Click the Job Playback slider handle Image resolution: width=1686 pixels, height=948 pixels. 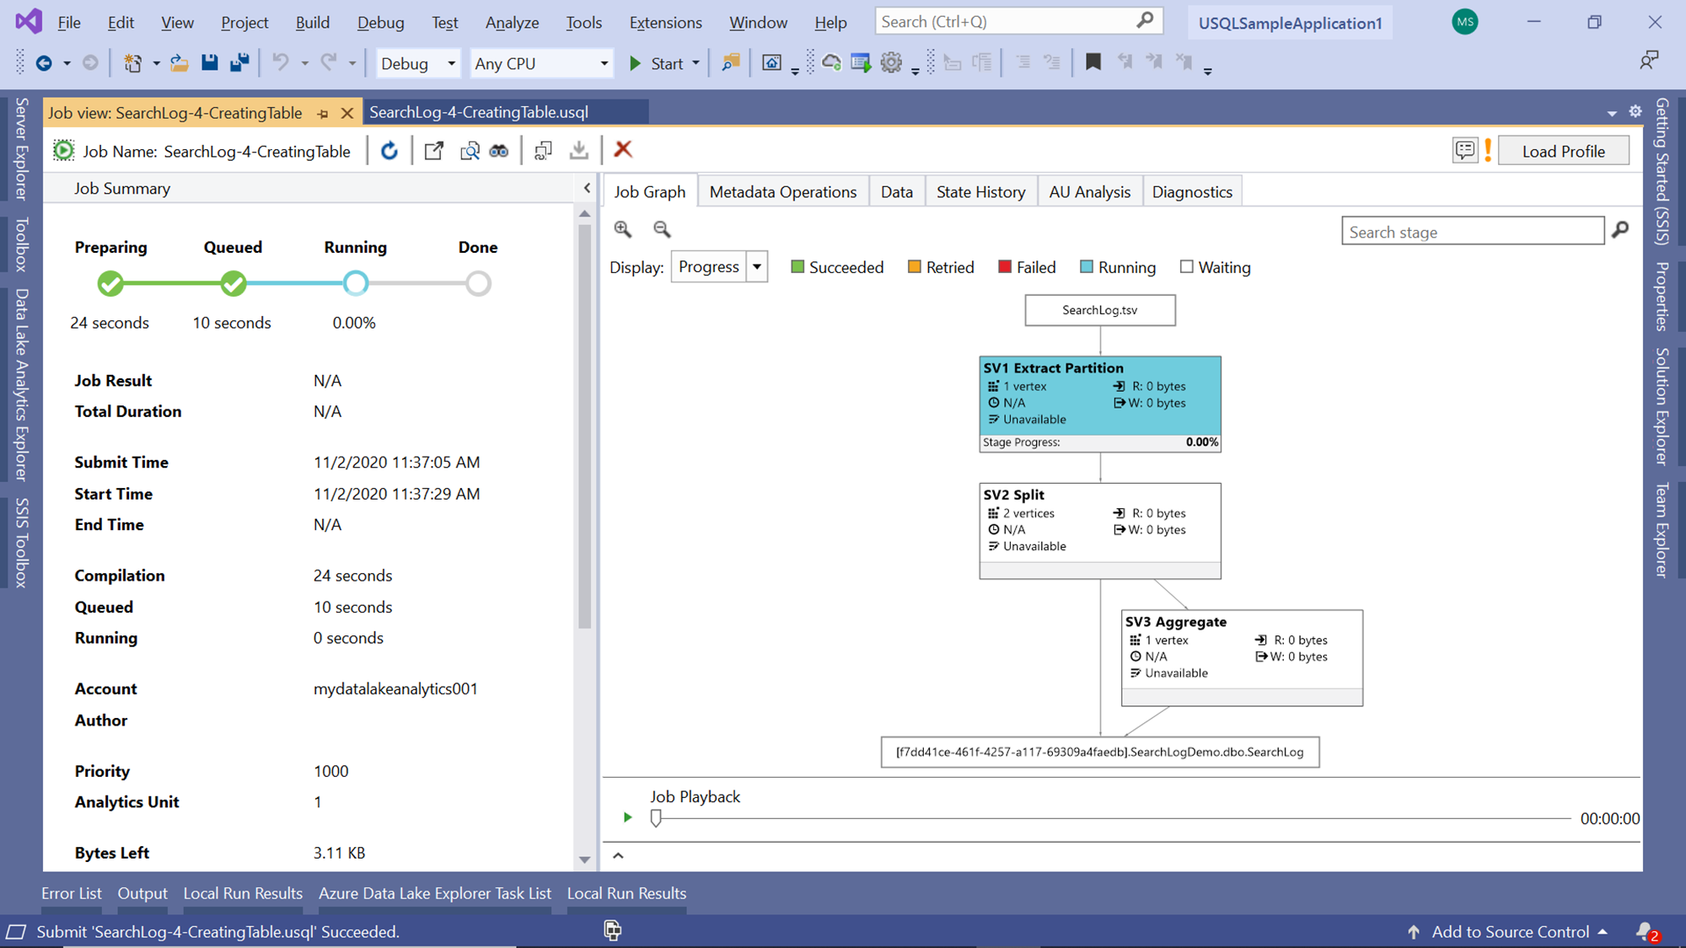(656, 817)
